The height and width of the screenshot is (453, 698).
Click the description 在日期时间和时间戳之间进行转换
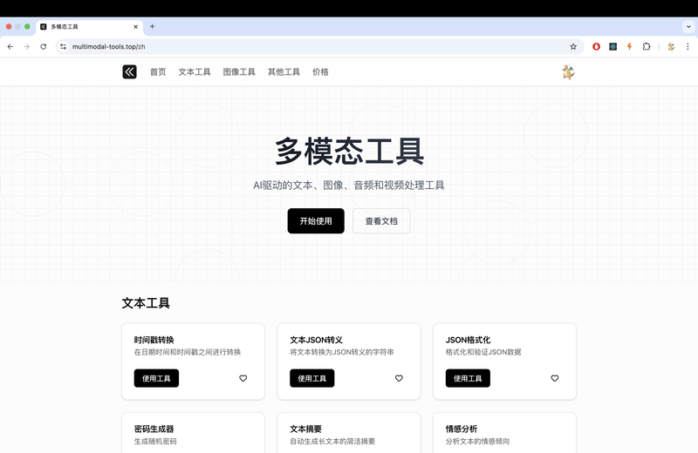(x=188, y=352)
